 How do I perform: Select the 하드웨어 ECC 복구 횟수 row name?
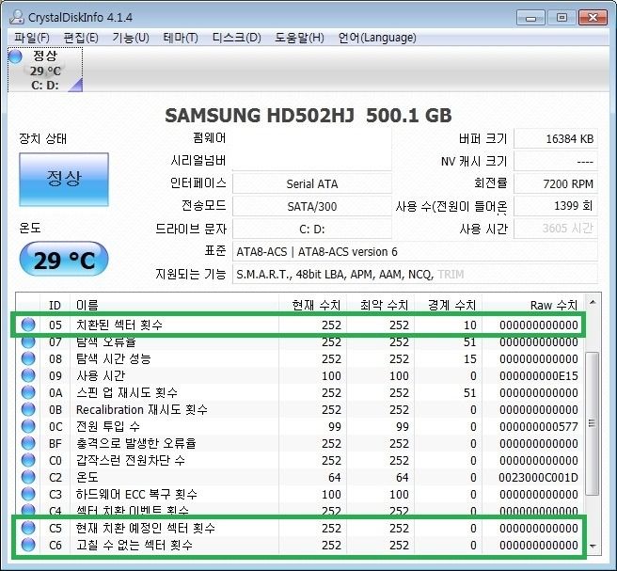pos(136,494)
